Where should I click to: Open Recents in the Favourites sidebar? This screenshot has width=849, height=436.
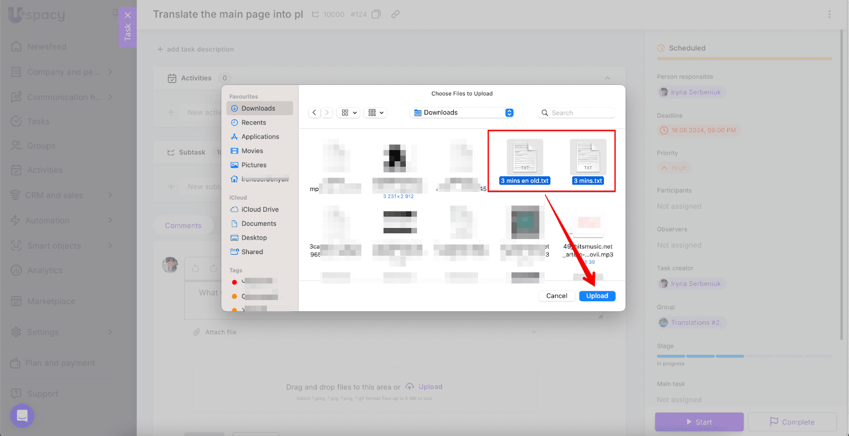point(254,123)
